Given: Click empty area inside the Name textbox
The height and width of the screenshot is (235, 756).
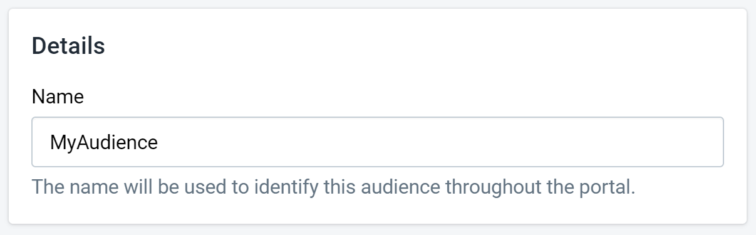Looking at the screenshot, I should click(x=438, y=142).
